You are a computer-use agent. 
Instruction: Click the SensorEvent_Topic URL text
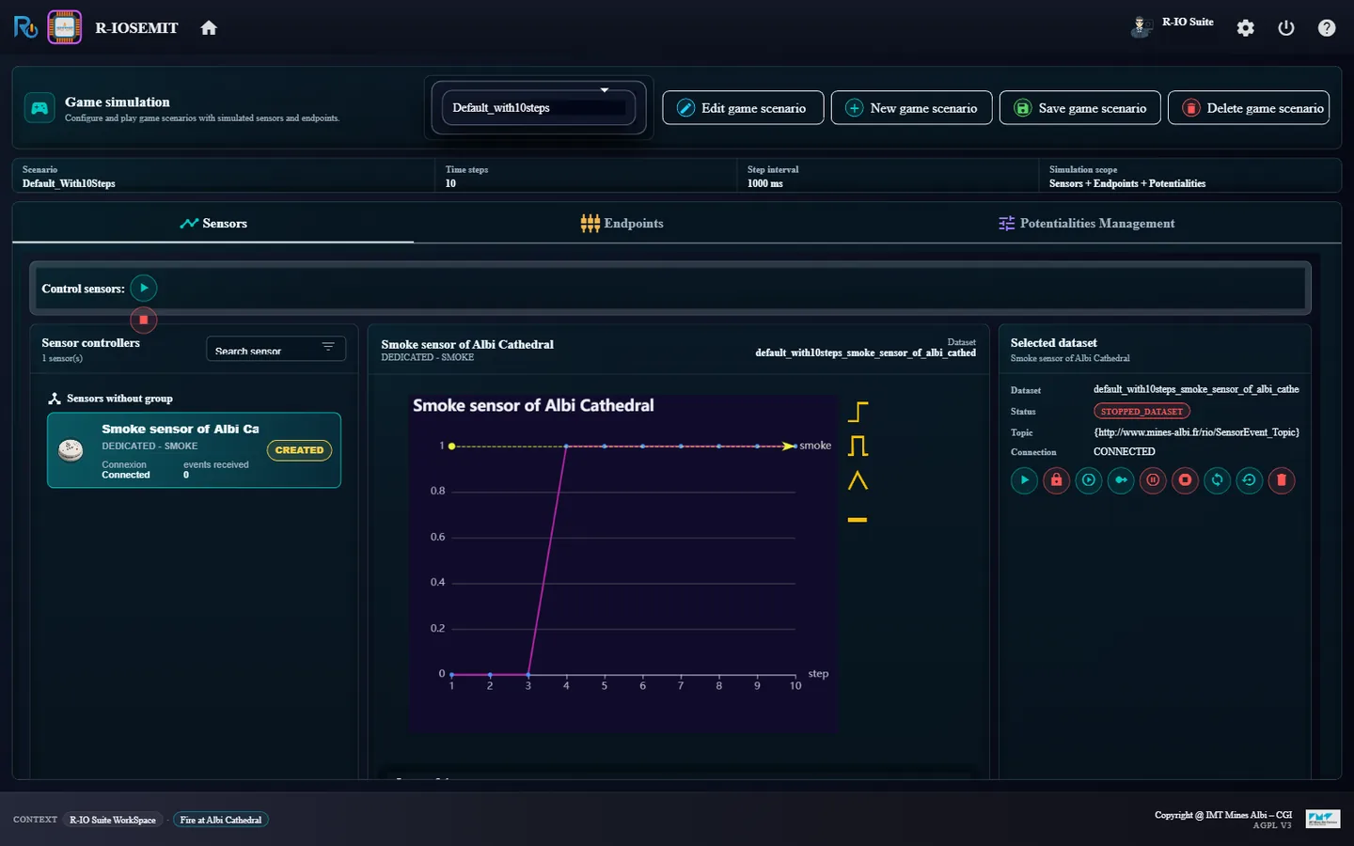(x=1196, y=432)
